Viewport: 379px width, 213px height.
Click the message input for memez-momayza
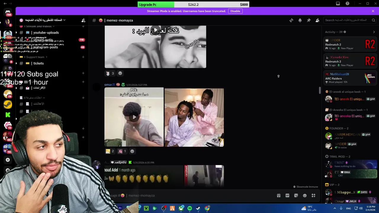(x=189, y=196)
